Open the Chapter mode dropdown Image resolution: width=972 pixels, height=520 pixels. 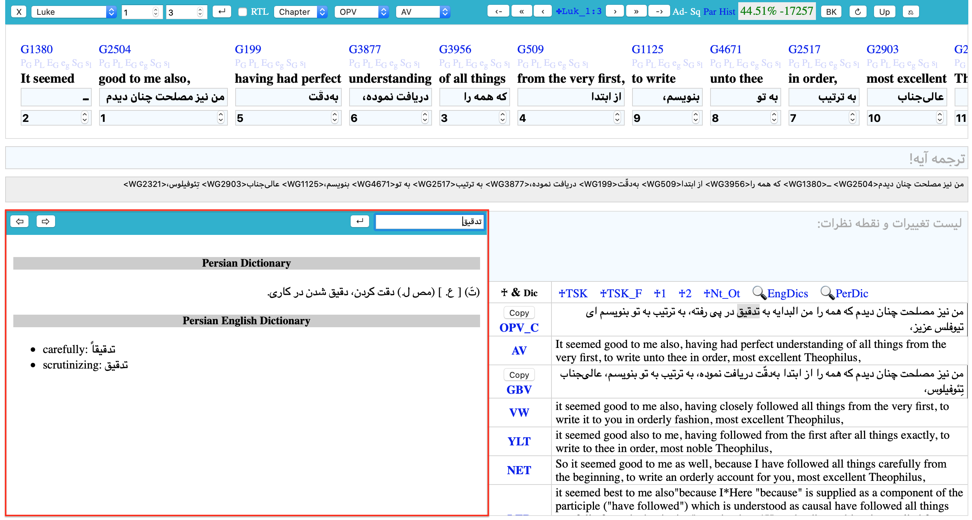coord(300,12)
